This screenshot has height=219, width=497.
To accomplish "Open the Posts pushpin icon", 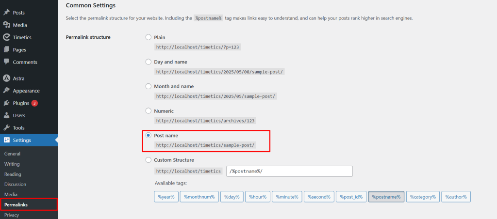I will (x=6, y=13).
